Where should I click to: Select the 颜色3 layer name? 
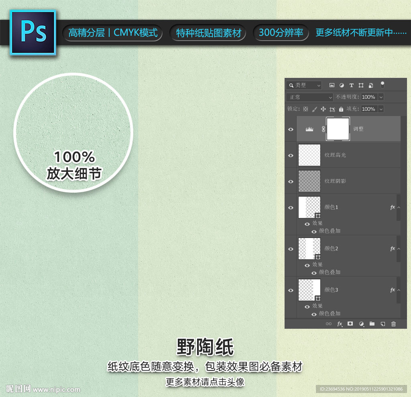(332, 290)
